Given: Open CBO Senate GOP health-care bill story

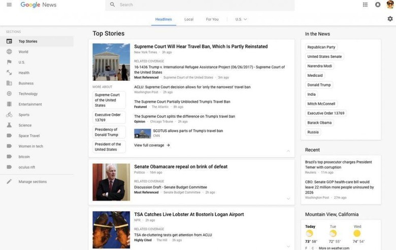Looking at the screenshot, I should [x=339, y=187].
